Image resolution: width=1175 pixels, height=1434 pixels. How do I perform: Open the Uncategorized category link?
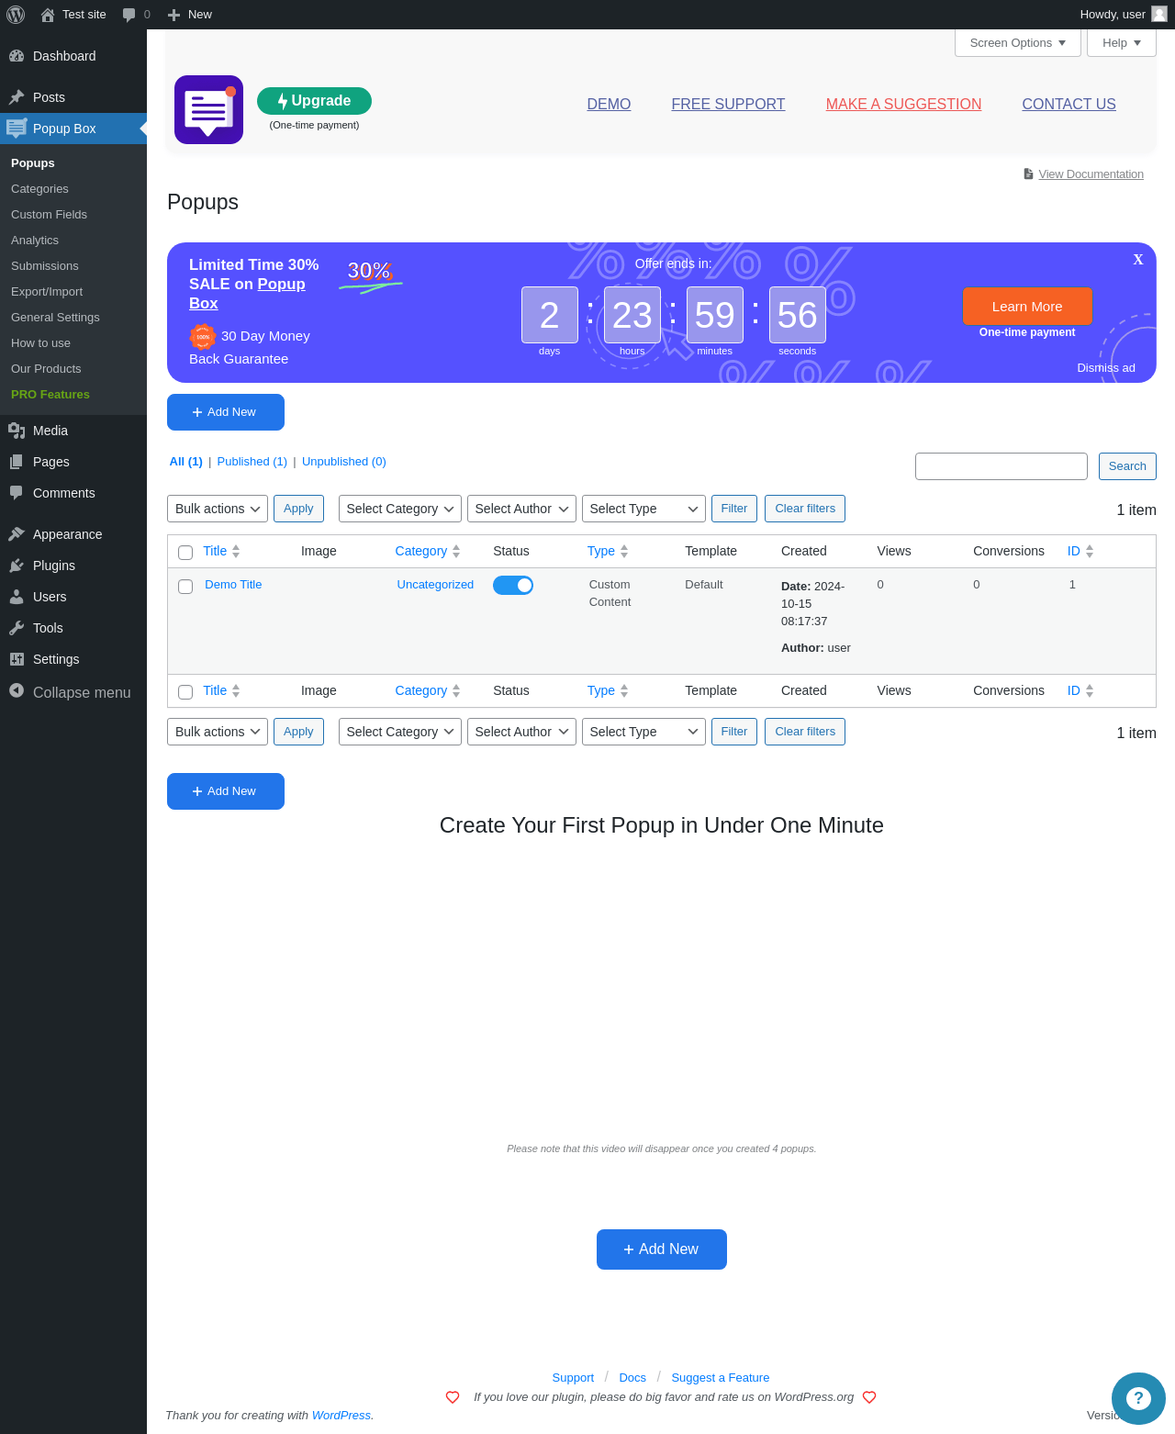coord(435,585)
